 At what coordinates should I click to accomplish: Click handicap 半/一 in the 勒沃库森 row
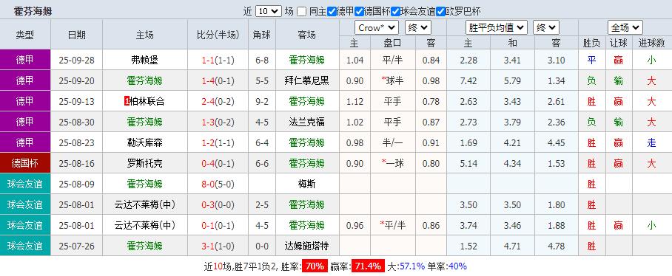coord(392,142)
